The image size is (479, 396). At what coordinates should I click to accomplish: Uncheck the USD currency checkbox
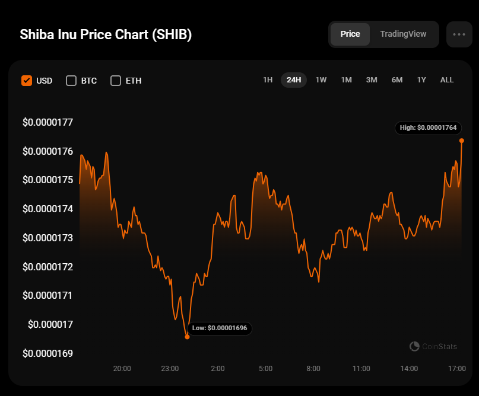point(27,81)
